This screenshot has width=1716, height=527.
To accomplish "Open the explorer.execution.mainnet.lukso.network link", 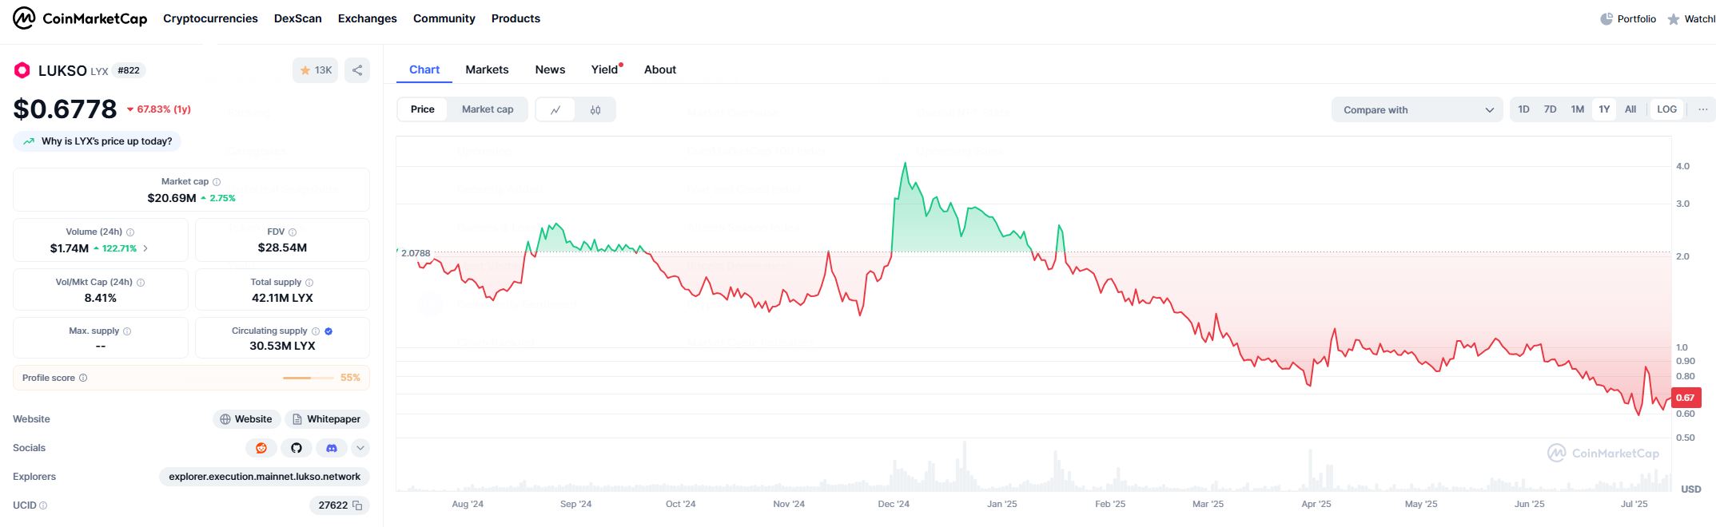I will [265, 477].
